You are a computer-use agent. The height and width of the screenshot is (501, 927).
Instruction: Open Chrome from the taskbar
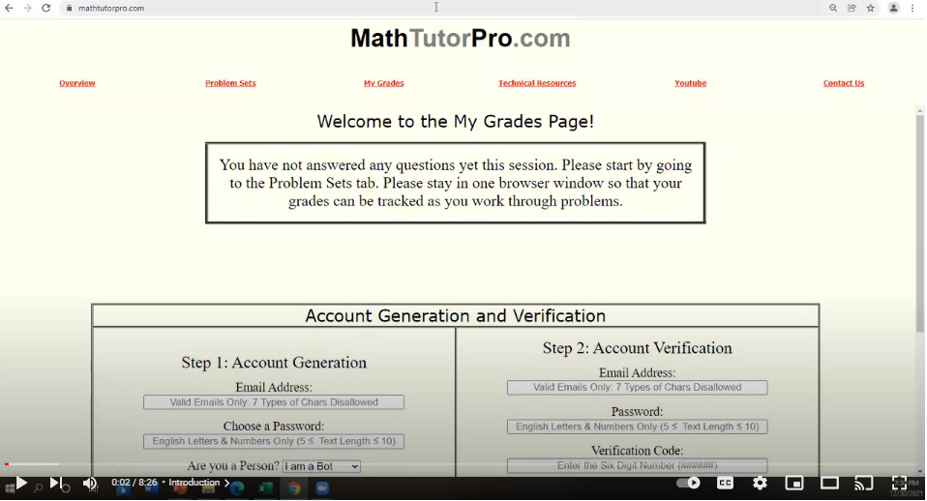pyautogui.click(x=294, y=488)
